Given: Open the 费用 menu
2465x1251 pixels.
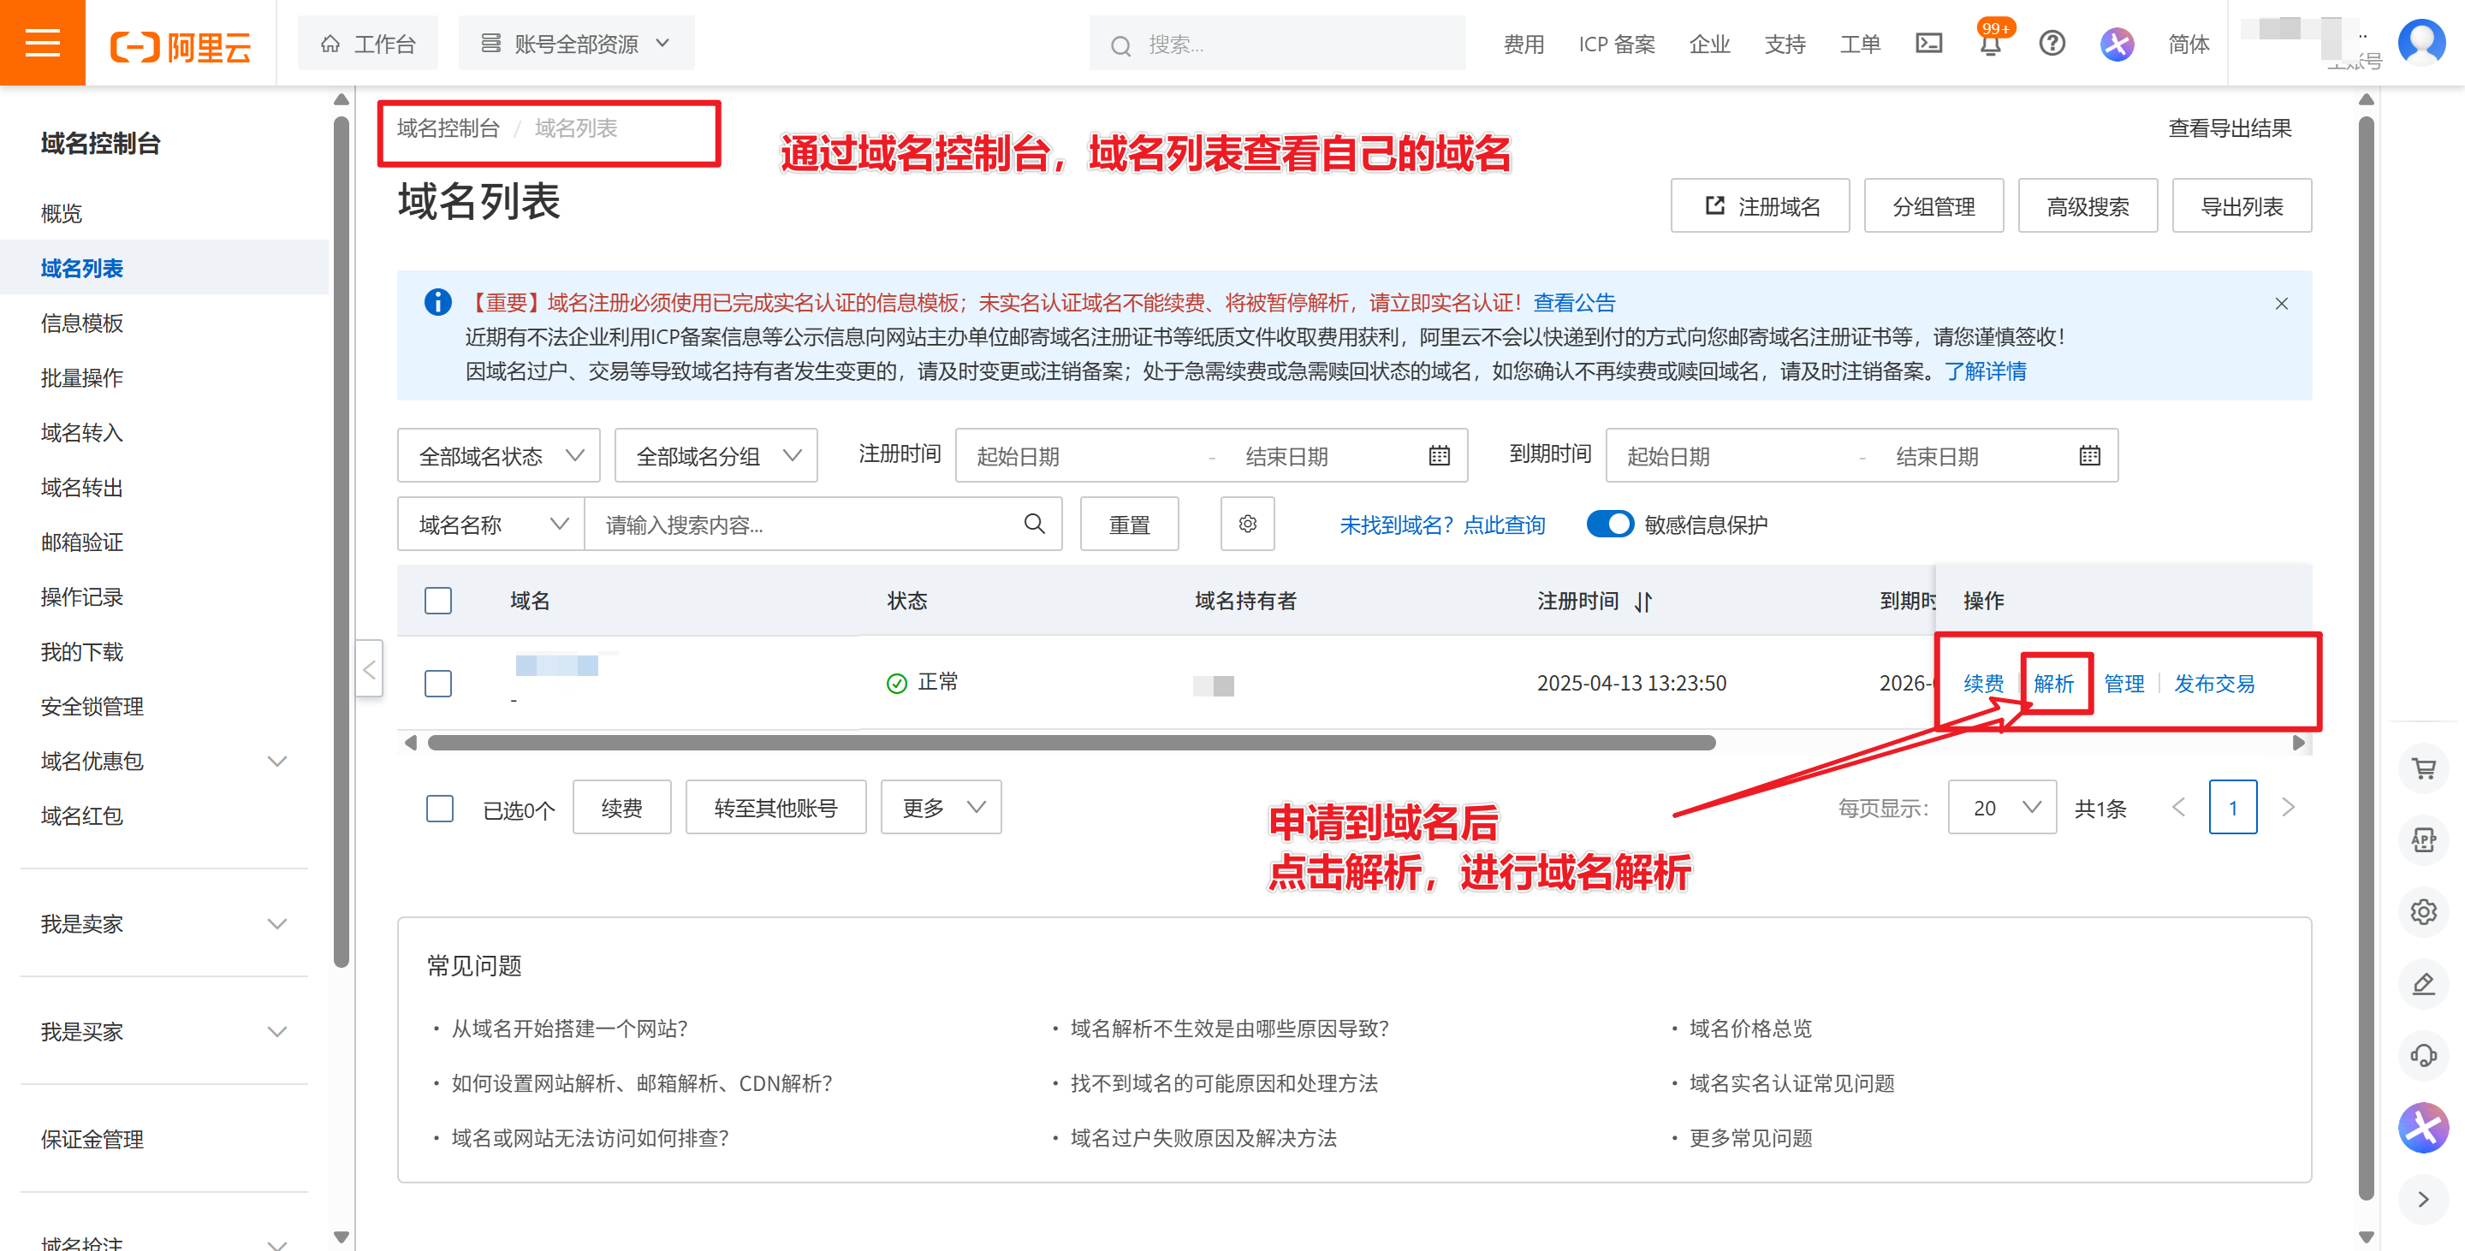Looking at the screenshot, I should click(x=1524, y=44).
